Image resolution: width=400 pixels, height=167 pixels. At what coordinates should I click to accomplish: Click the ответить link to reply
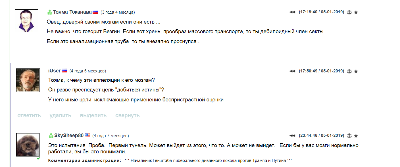tap(29, 116)
